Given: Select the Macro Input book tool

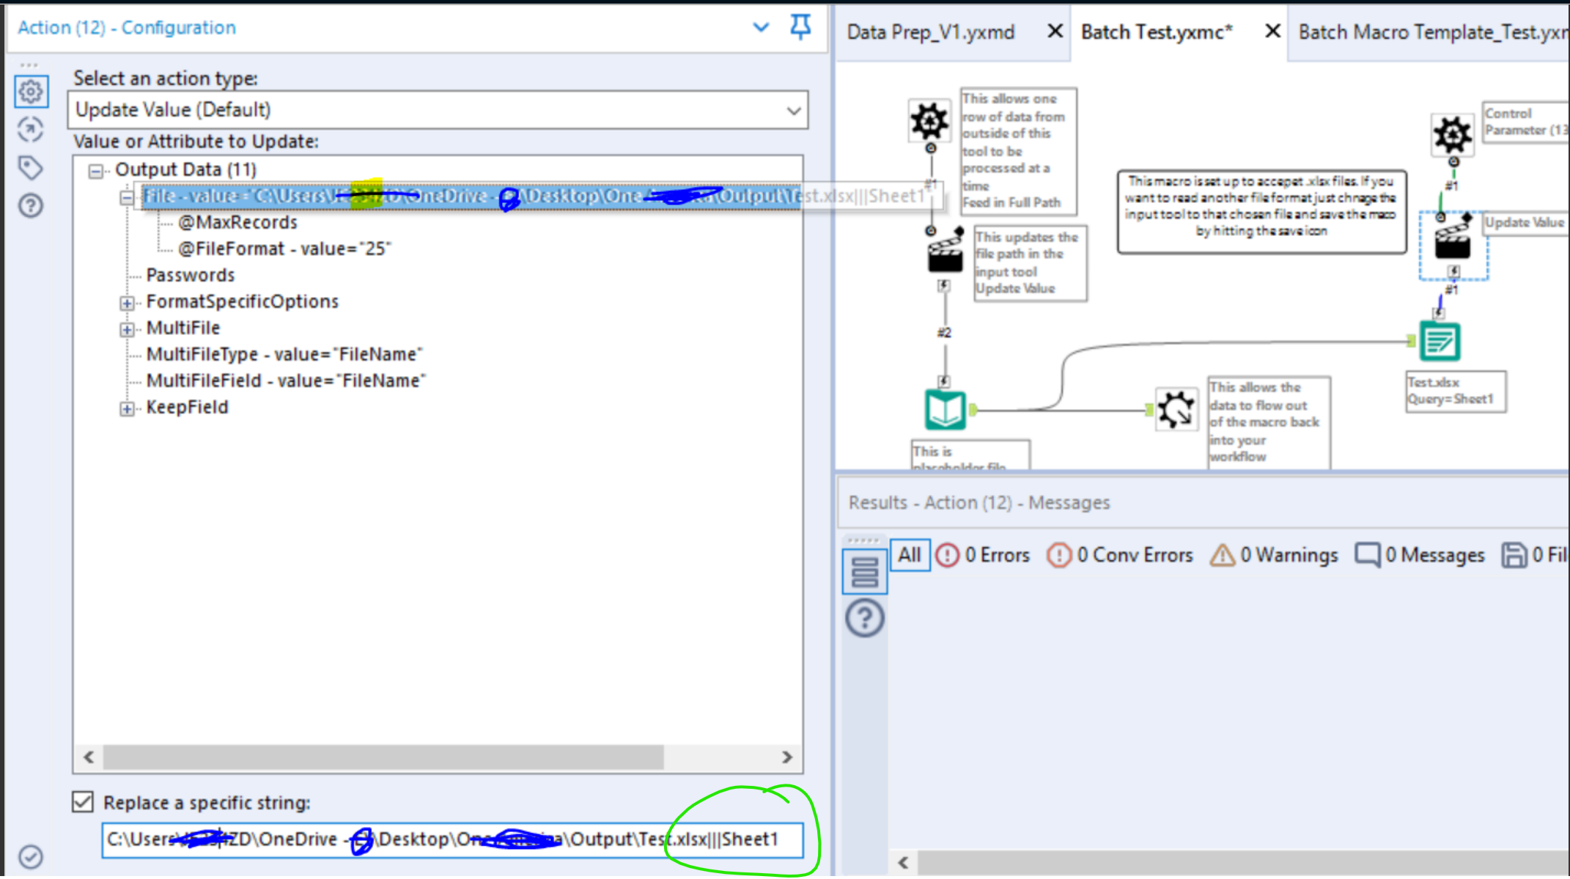Looking at the screenshot, I should coord(945,409).
